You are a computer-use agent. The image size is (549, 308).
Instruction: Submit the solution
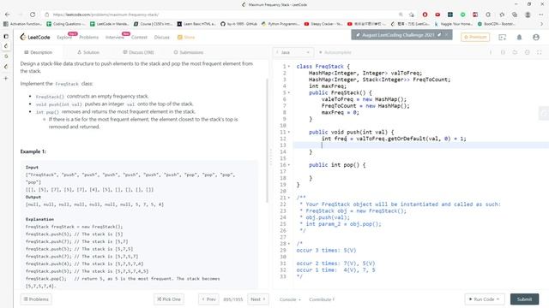[524, 299]
